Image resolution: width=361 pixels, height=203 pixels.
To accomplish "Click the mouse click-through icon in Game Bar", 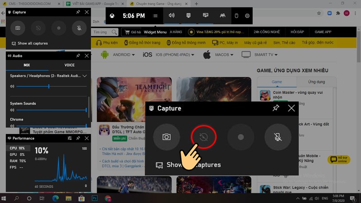I will (236, 16).
